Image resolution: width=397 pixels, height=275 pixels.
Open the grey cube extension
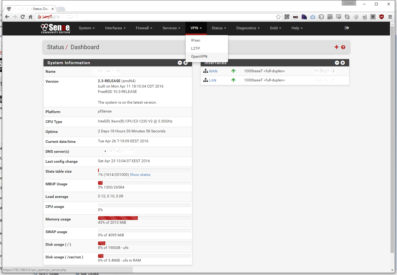[x=321, y=17]
